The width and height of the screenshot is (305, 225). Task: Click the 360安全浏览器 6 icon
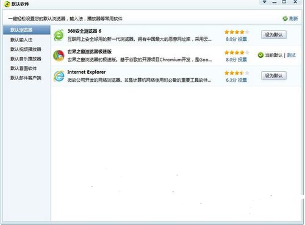point(59,35)
